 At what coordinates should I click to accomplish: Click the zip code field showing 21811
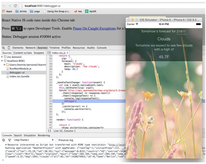point(181,31)
